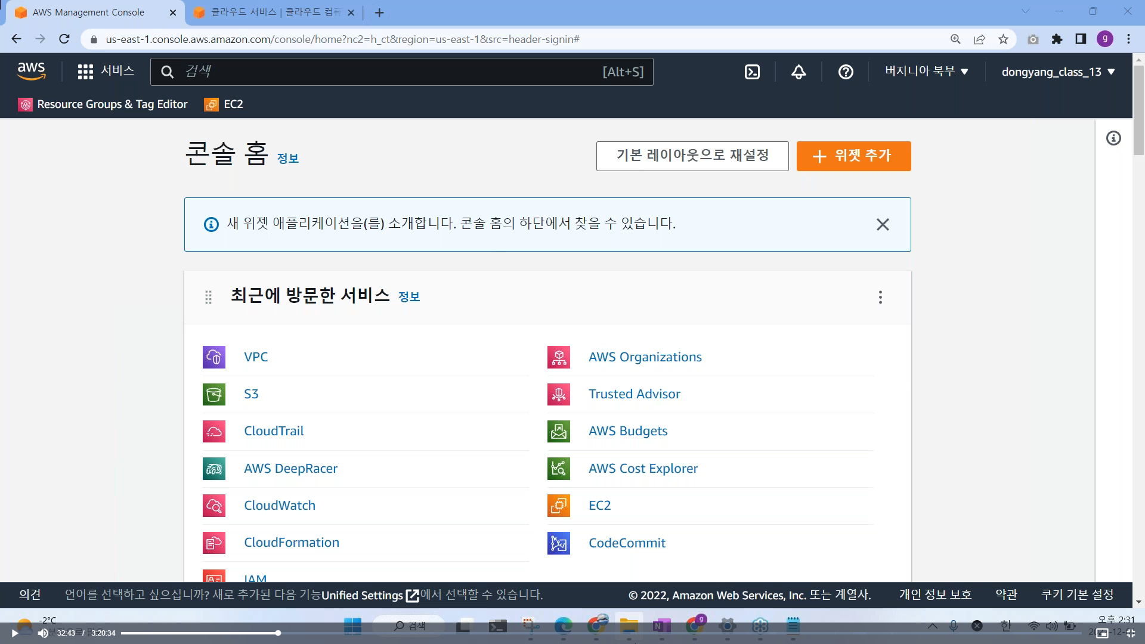Open the AWS Cost Explorer link
Image resolution: width=1145 pixels, height=644 pixels.
point(643,469)
